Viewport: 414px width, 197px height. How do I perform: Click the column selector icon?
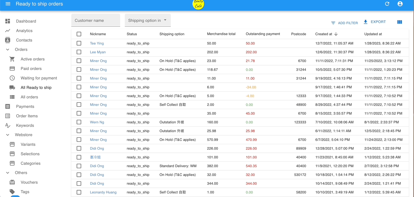tap(399, 22)
